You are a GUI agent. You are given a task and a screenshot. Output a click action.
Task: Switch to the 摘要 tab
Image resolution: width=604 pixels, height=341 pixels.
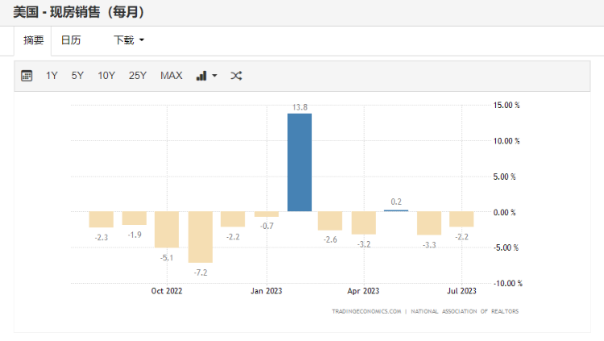tap(33, 40)
